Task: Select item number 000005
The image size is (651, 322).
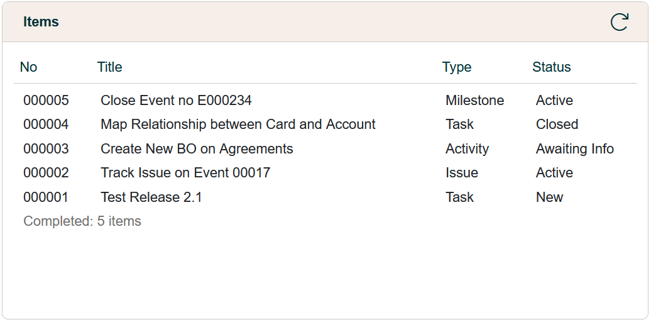Action: pos(46,101)
